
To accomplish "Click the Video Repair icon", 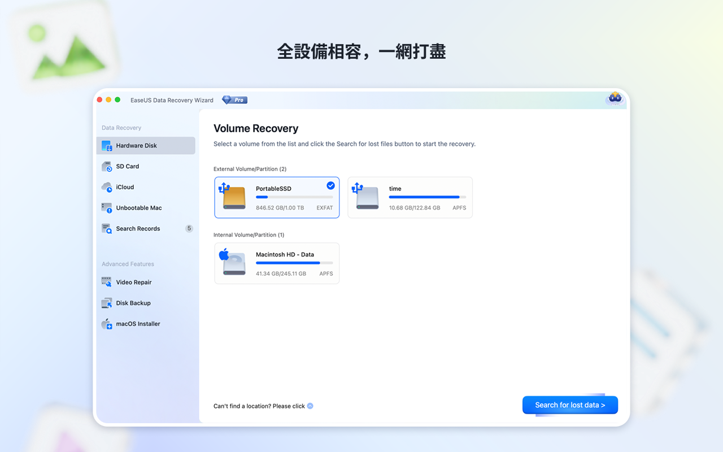I will [x=107, y=282].
